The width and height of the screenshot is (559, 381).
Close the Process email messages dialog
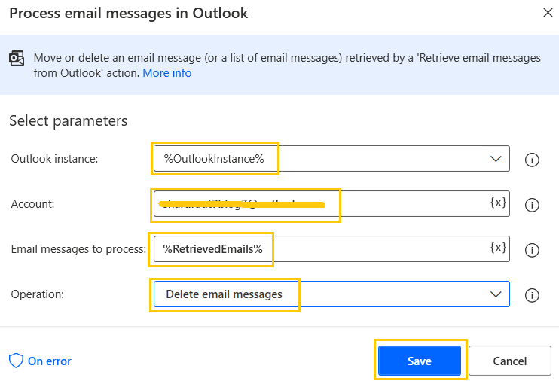coord(548,13)
